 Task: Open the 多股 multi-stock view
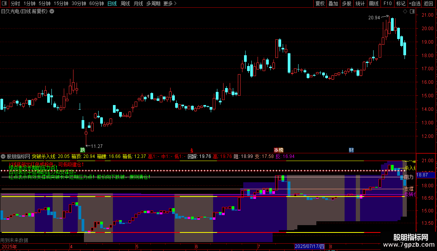(347, 3)
